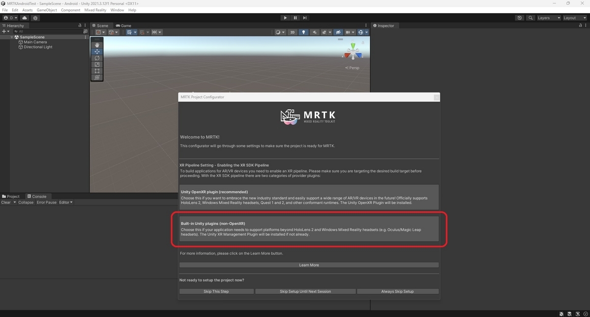Toggle scene visibility hidden-eye icon
This screenshot has height=317, width=590.
coord(338,32)
